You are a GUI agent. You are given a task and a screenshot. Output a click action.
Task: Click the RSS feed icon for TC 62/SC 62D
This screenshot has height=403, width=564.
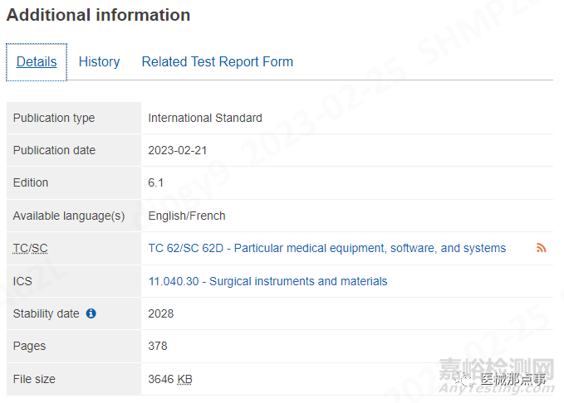(x=541, y=248)
